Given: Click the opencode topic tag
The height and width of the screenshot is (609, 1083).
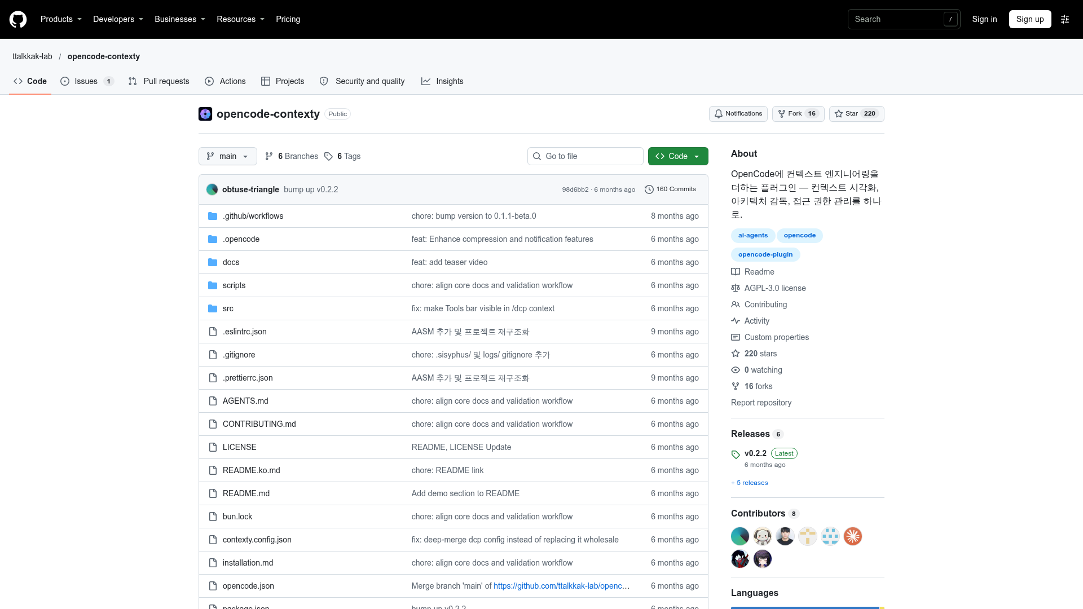Looking at the screenshot, I should pos(799,235).
